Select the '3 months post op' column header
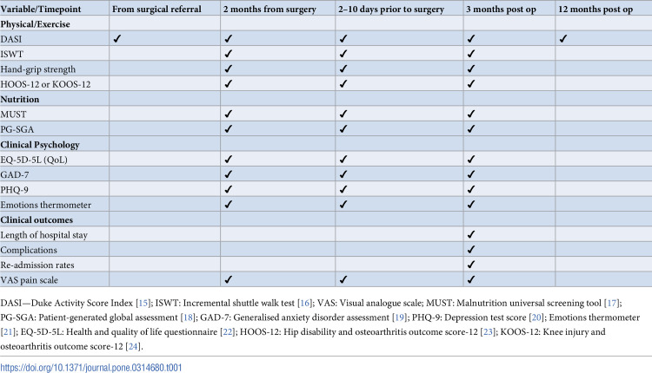652x373 pixels. point(501,10)
